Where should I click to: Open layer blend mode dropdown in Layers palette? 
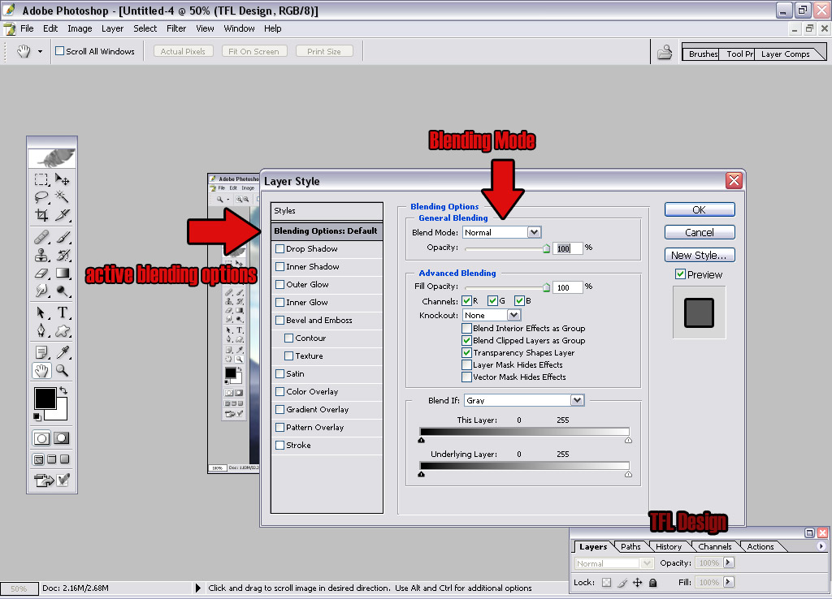point(646,563)
